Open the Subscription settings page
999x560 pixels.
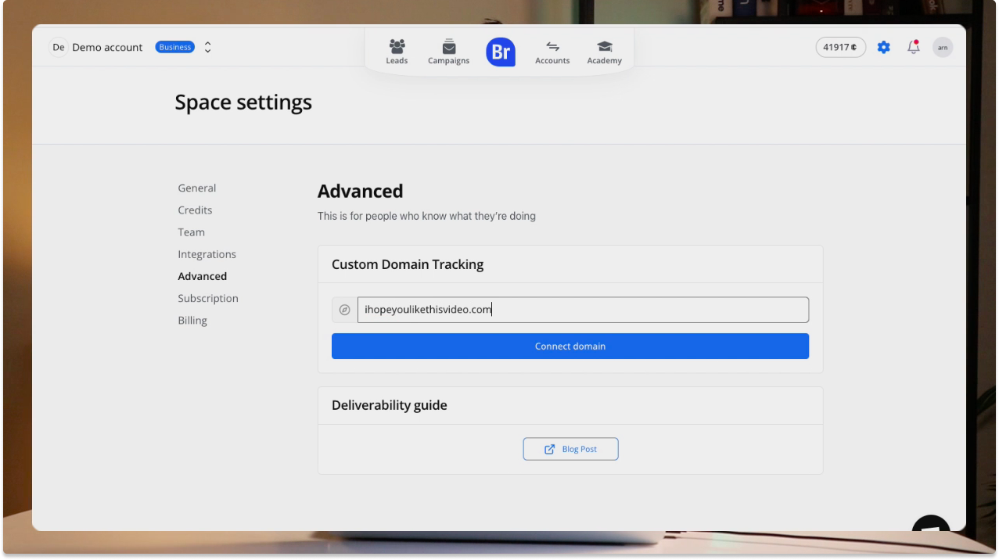tap(208, 298)
